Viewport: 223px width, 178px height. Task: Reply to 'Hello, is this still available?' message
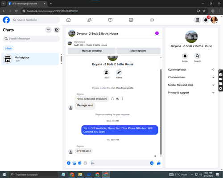(117, 99)
